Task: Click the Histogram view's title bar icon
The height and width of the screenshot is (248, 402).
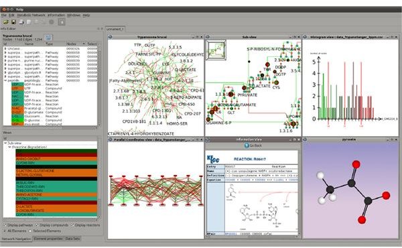Action: (x=305, y=37)
